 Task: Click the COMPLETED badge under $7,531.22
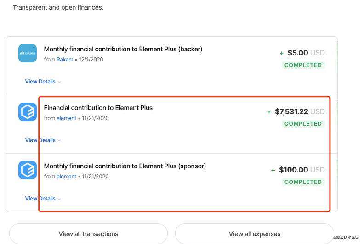click(x=303, y=124)
